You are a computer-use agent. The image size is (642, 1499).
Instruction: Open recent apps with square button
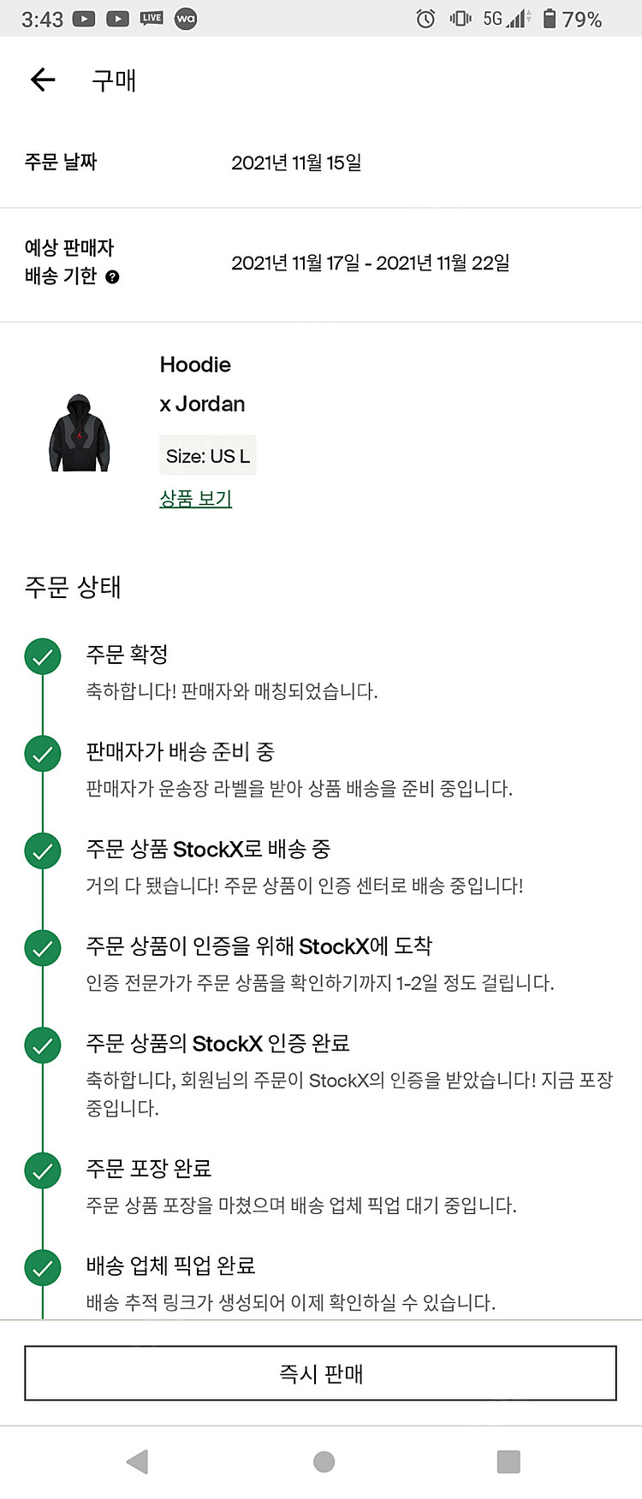coord(508,1461)
